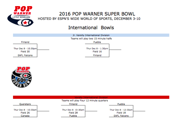Click EAFL Falcons below Field 30

[x=25, y=55]
